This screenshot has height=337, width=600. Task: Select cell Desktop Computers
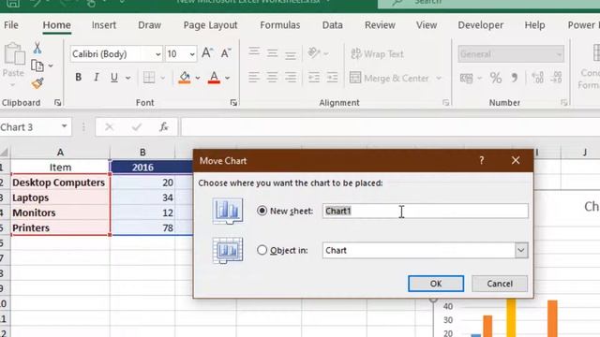[60, 183]
